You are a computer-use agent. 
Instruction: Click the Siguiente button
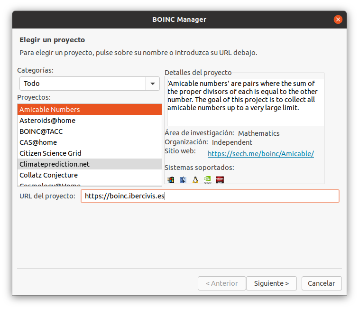(x=271, y=283)
